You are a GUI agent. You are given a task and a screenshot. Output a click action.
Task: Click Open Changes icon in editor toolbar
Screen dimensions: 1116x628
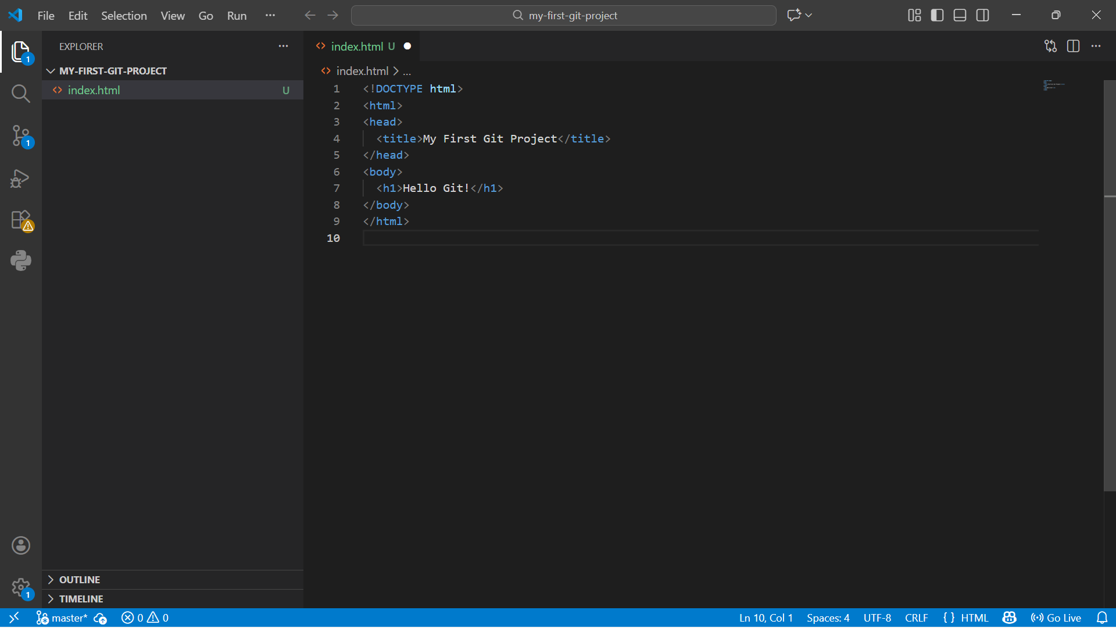[x=1050, y=46]
